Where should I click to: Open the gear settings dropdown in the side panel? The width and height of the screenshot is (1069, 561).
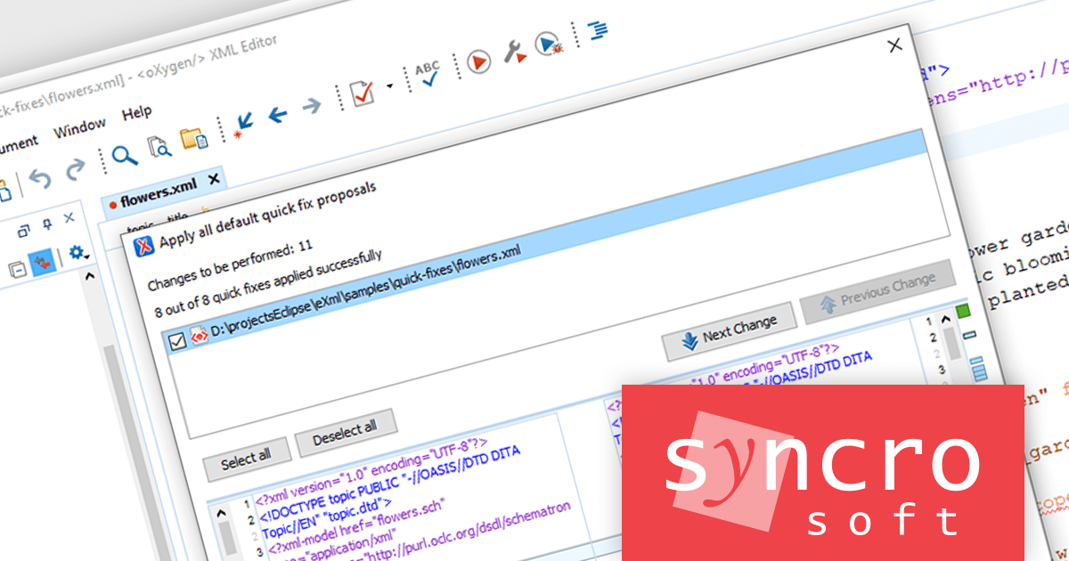click(x=76, y=251)
